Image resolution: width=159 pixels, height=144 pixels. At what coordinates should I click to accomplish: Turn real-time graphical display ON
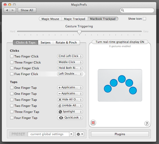[120, 42]
